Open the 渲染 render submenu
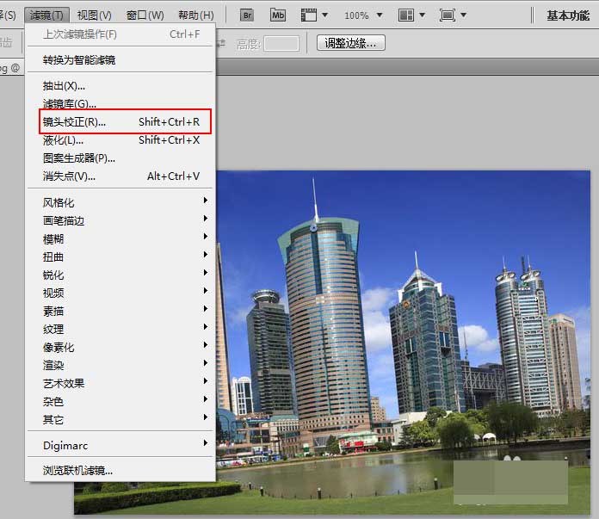The image size is (599, 519). point(120,365)
